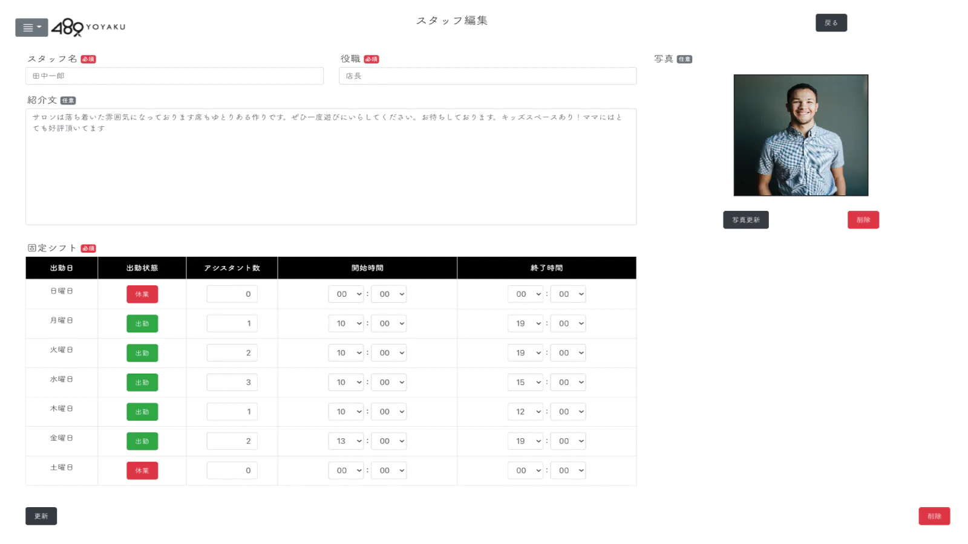Click the 役職 input field

click(x=488, y=76)
